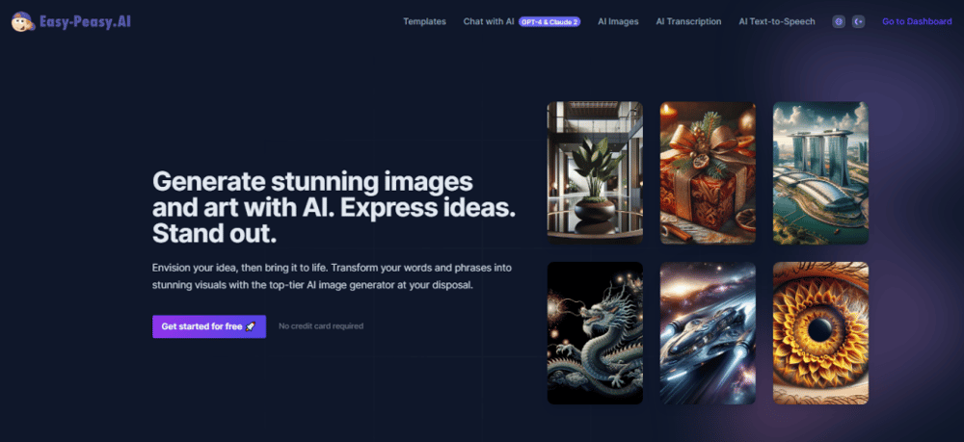Click the sunflower eye artwork thumbnail
Screen dimensions: 964x442
820,332
